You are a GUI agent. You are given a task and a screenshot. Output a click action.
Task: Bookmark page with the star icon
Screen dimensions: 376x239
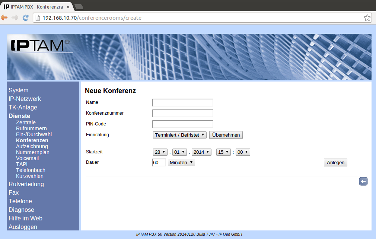coord(367,18)
